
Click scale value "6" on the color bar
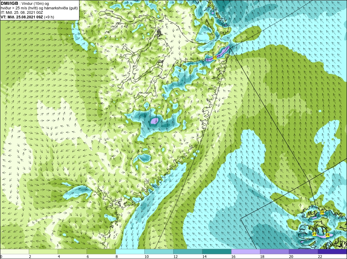[x=88, y=257]
